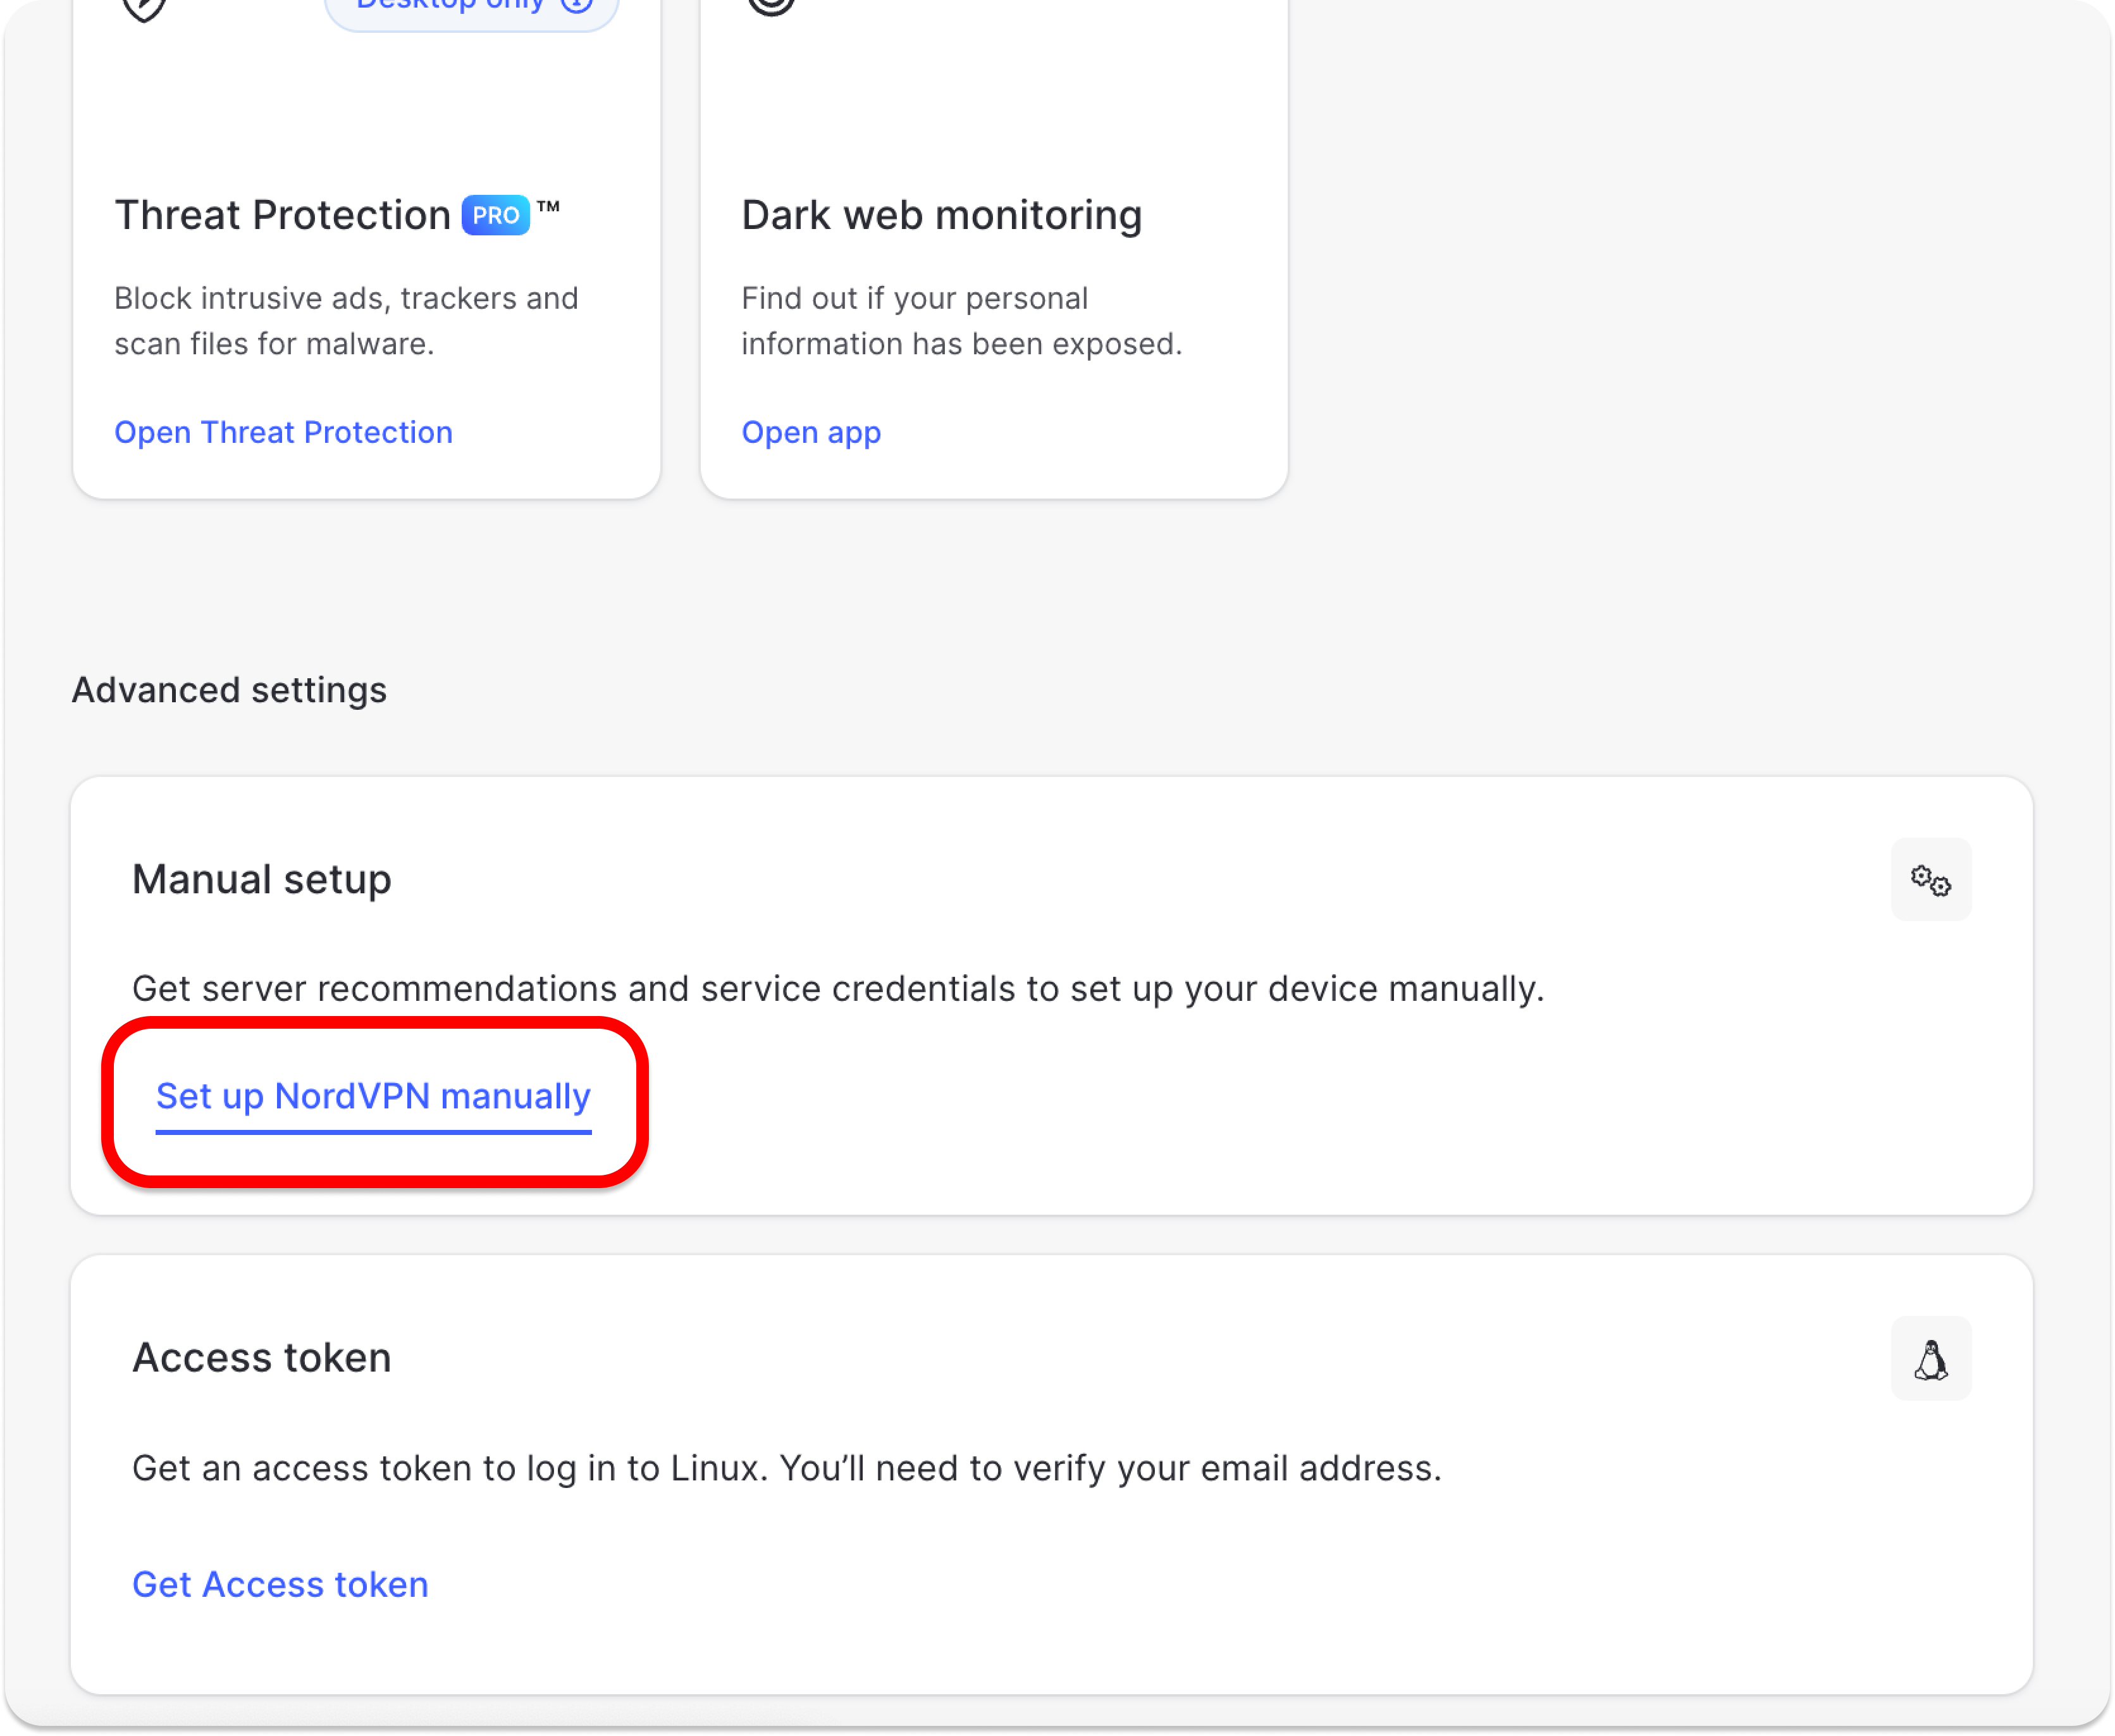Click the 'Get an access token' description
Screen dimensions: 2115x1736
click(x=787, y=1468)
